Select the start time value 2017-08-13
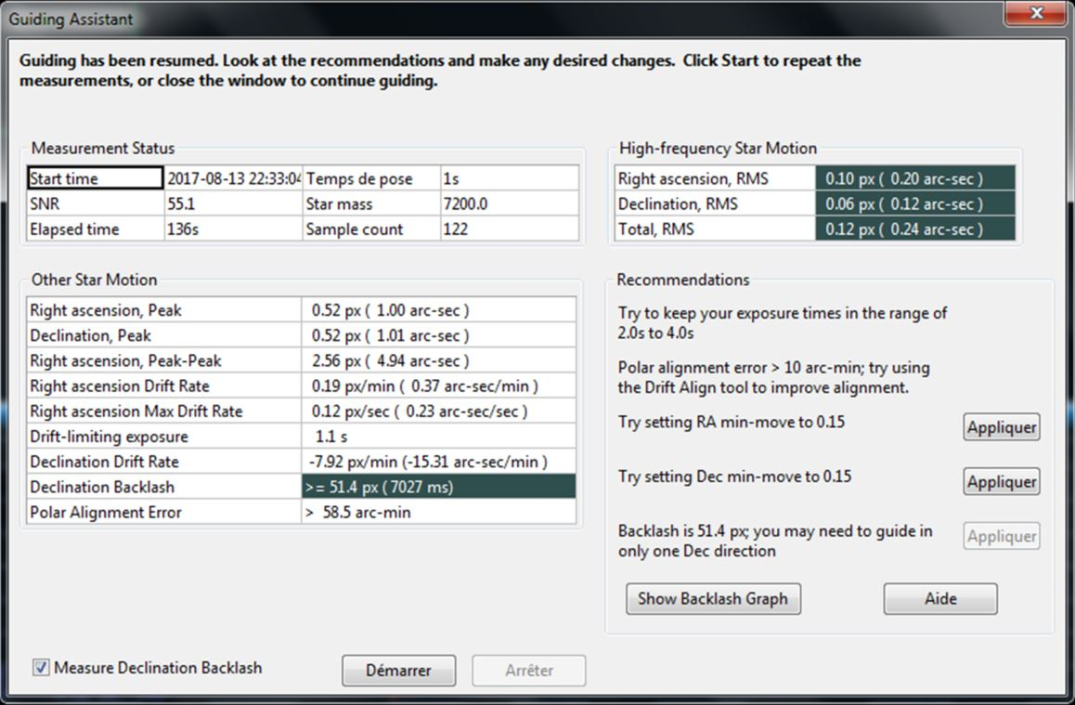Screen dimensions: 1075x705 [x=233, y=178]
